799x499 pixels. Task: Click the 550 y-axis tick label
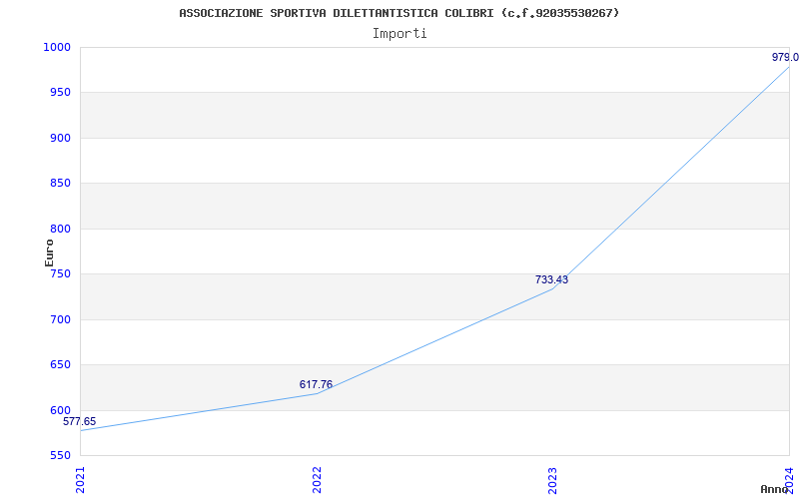(60, 455)
